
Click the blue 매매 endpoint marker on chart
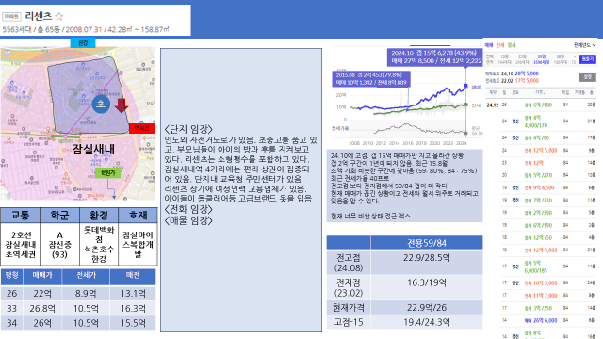[466, 86]
